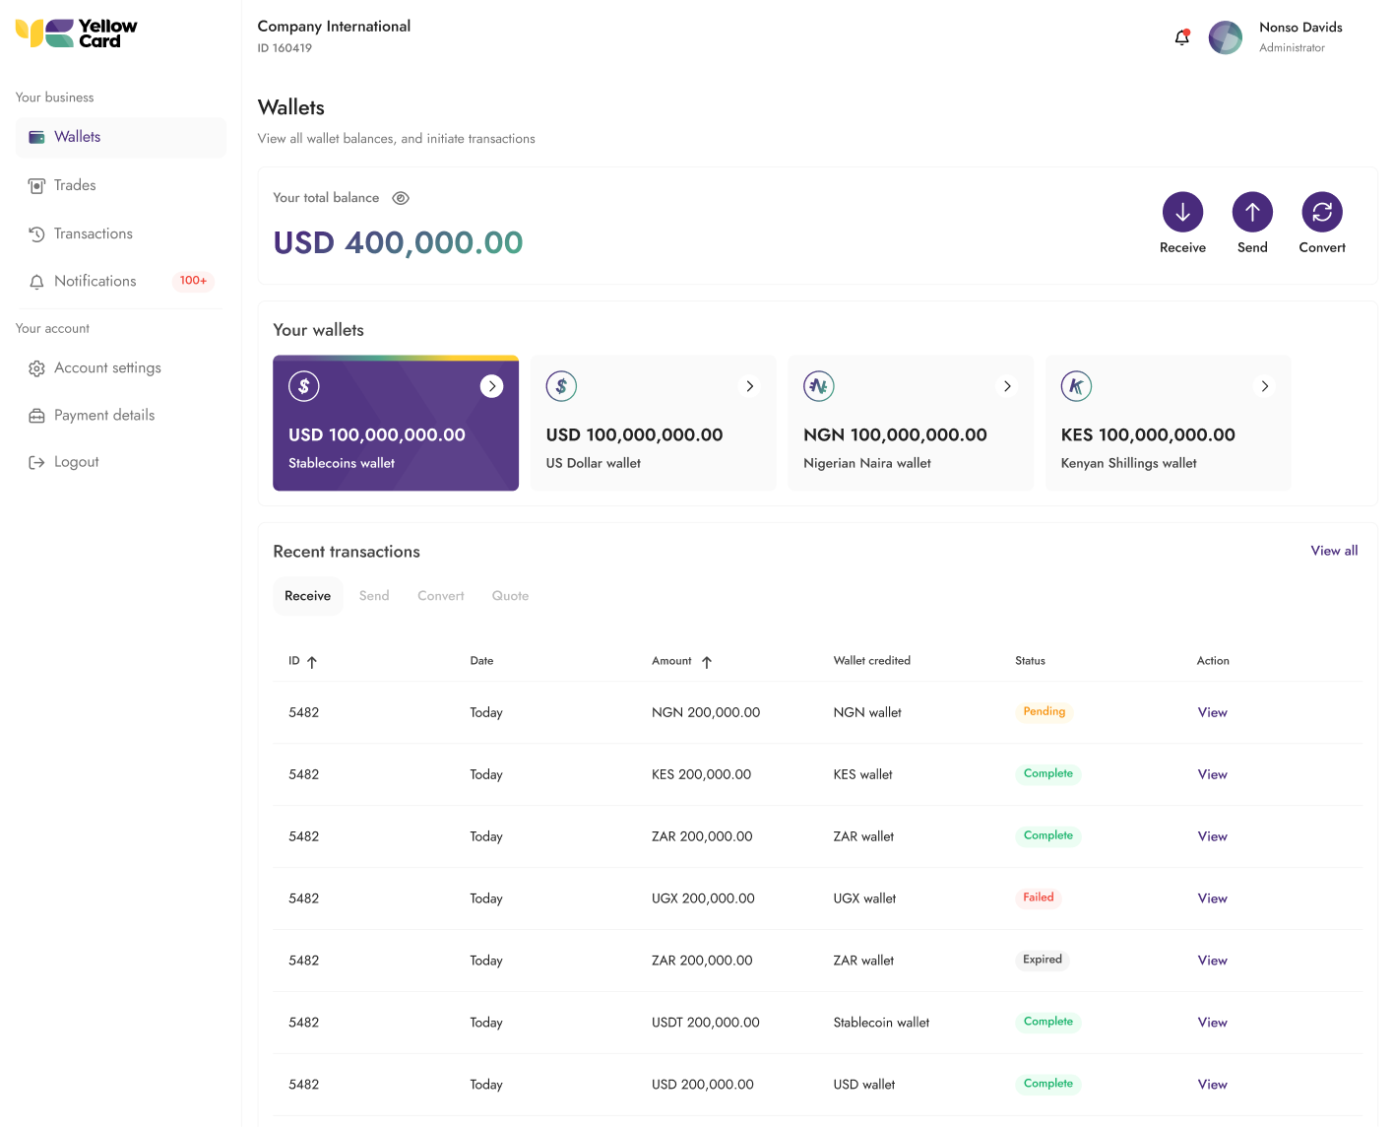This screenshot has height=1127, width=1394.
Task: Sort transactions by Amount column arrow
Action: pyautogui.click(x=707, y=662)
